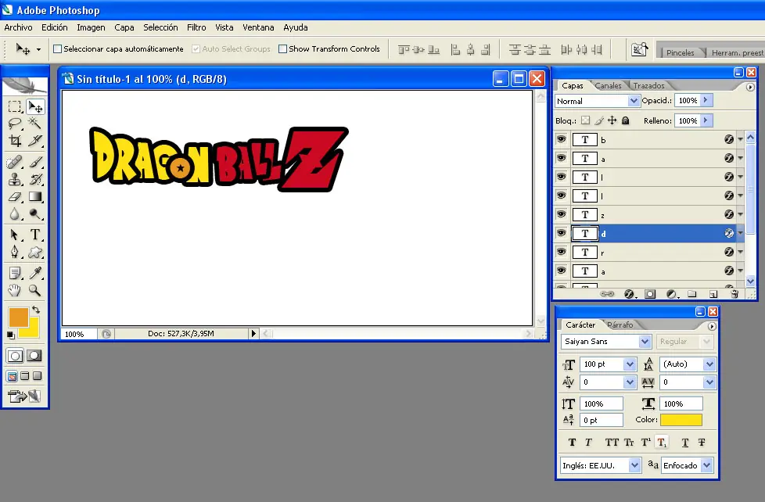The width and height of the screenshot is (765, 502).
Task: Open the Enfocado anti-aliasing dropdown
Action: [706, 465]
